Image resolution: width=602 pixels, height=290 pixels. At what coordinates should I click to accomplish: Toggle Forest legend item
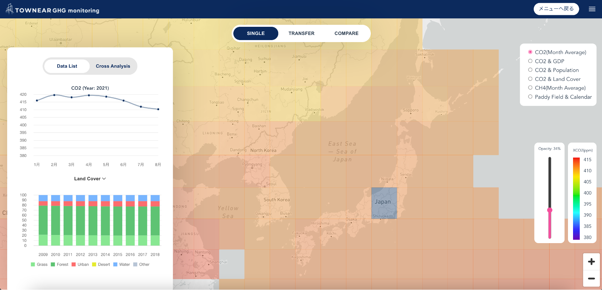pyautogui.click(x=60, y=265)
